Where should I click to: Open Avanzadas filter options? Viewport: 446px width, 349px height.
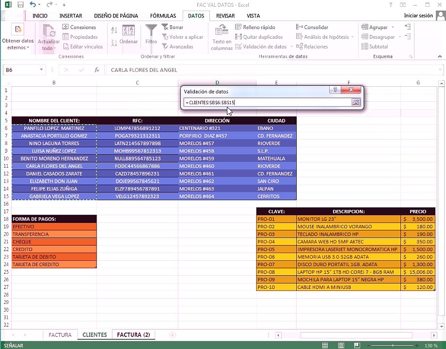pyautogui.click(x=178, y=47)
